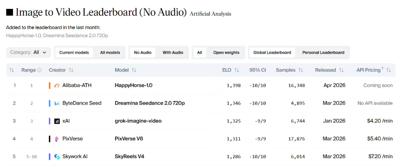The height and width of the screenshot is (166, 400).
Task: Click the PixVerse logo icon
Action: pos(57,139)
